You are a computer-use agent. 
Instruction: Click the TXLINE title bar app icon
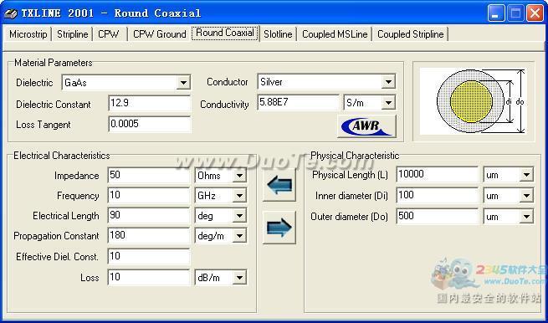[11, 13]
